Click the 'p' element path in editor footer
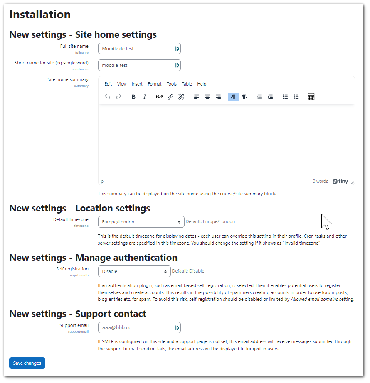Image resolution: width=370 pixels, height=383 pixels. pyautogui.click(x=102, y=181)
